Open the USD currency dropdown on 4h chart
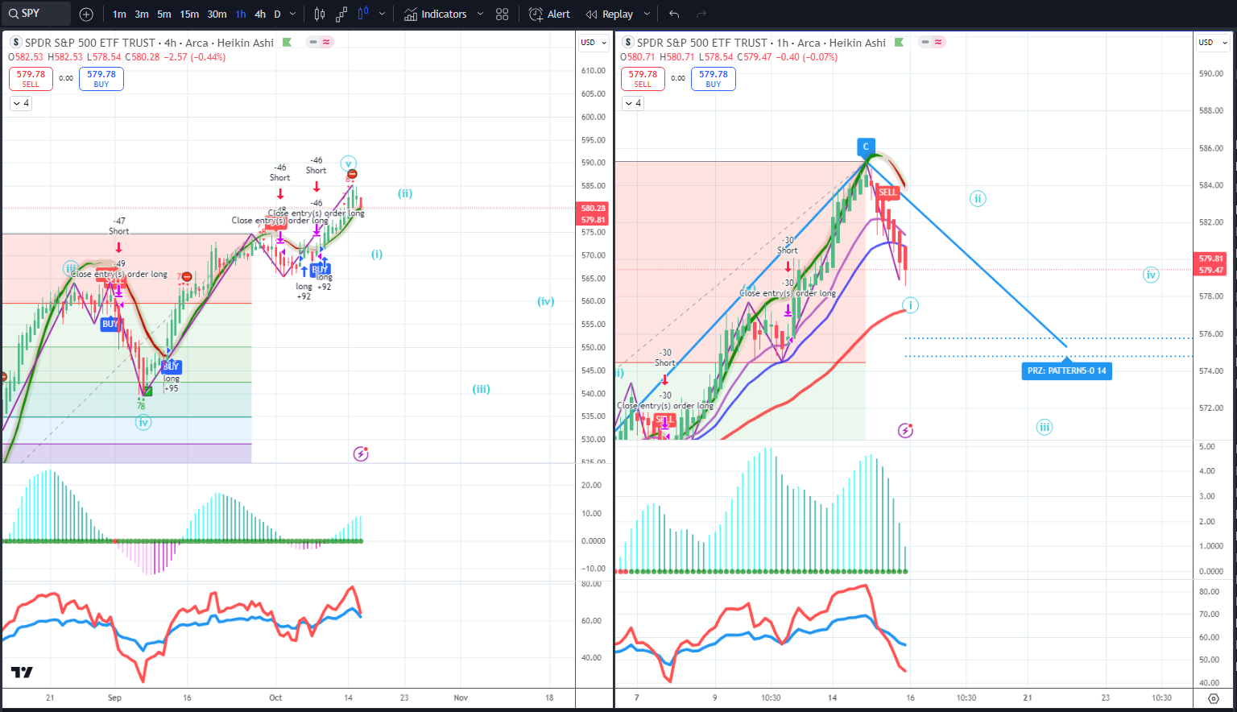 click(x=594, y=43)
